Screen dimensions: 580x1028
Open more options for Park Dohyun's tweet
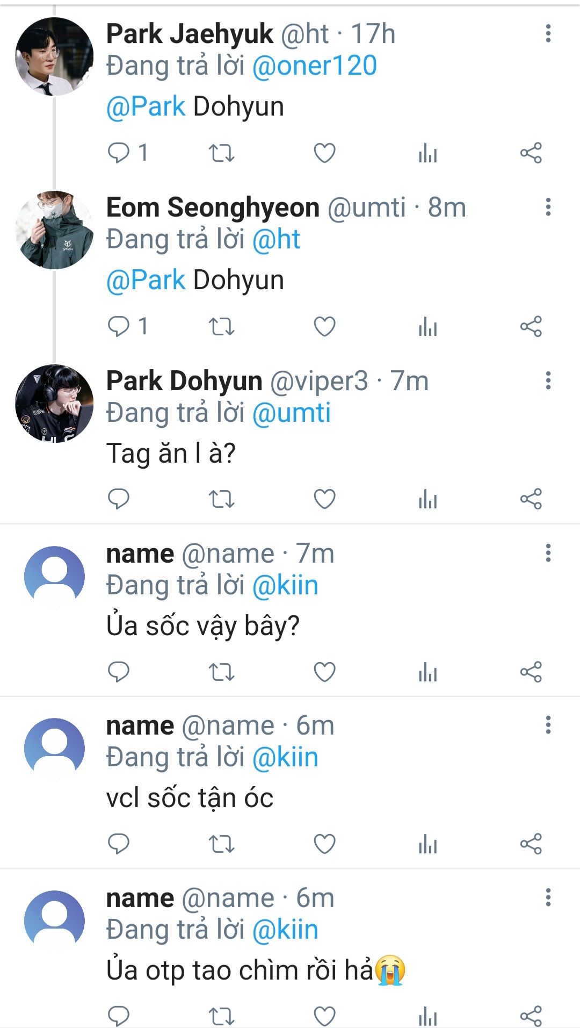548,380
